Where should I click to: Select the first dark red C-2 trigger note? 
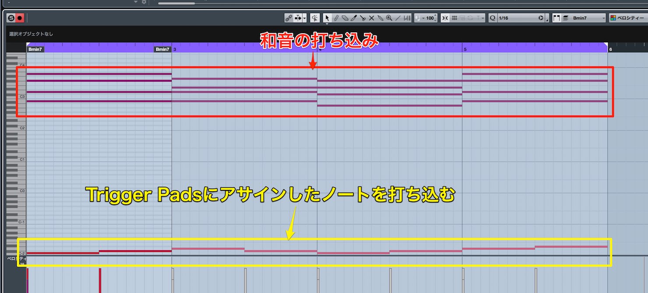(x=63, y=253)
